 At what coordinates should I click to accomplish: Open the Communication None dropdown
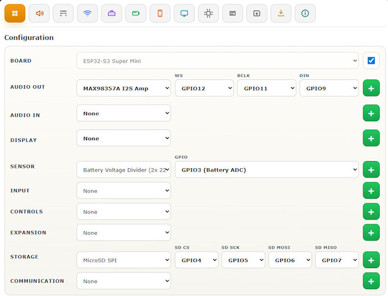(124, 281)
